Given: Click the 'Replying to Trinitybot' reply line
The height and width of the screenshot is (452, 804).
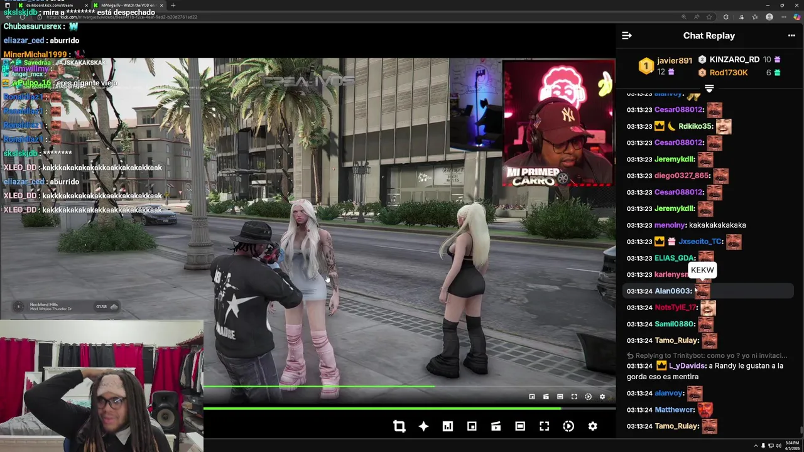Looking at the screenshot, I should point(707,355).
